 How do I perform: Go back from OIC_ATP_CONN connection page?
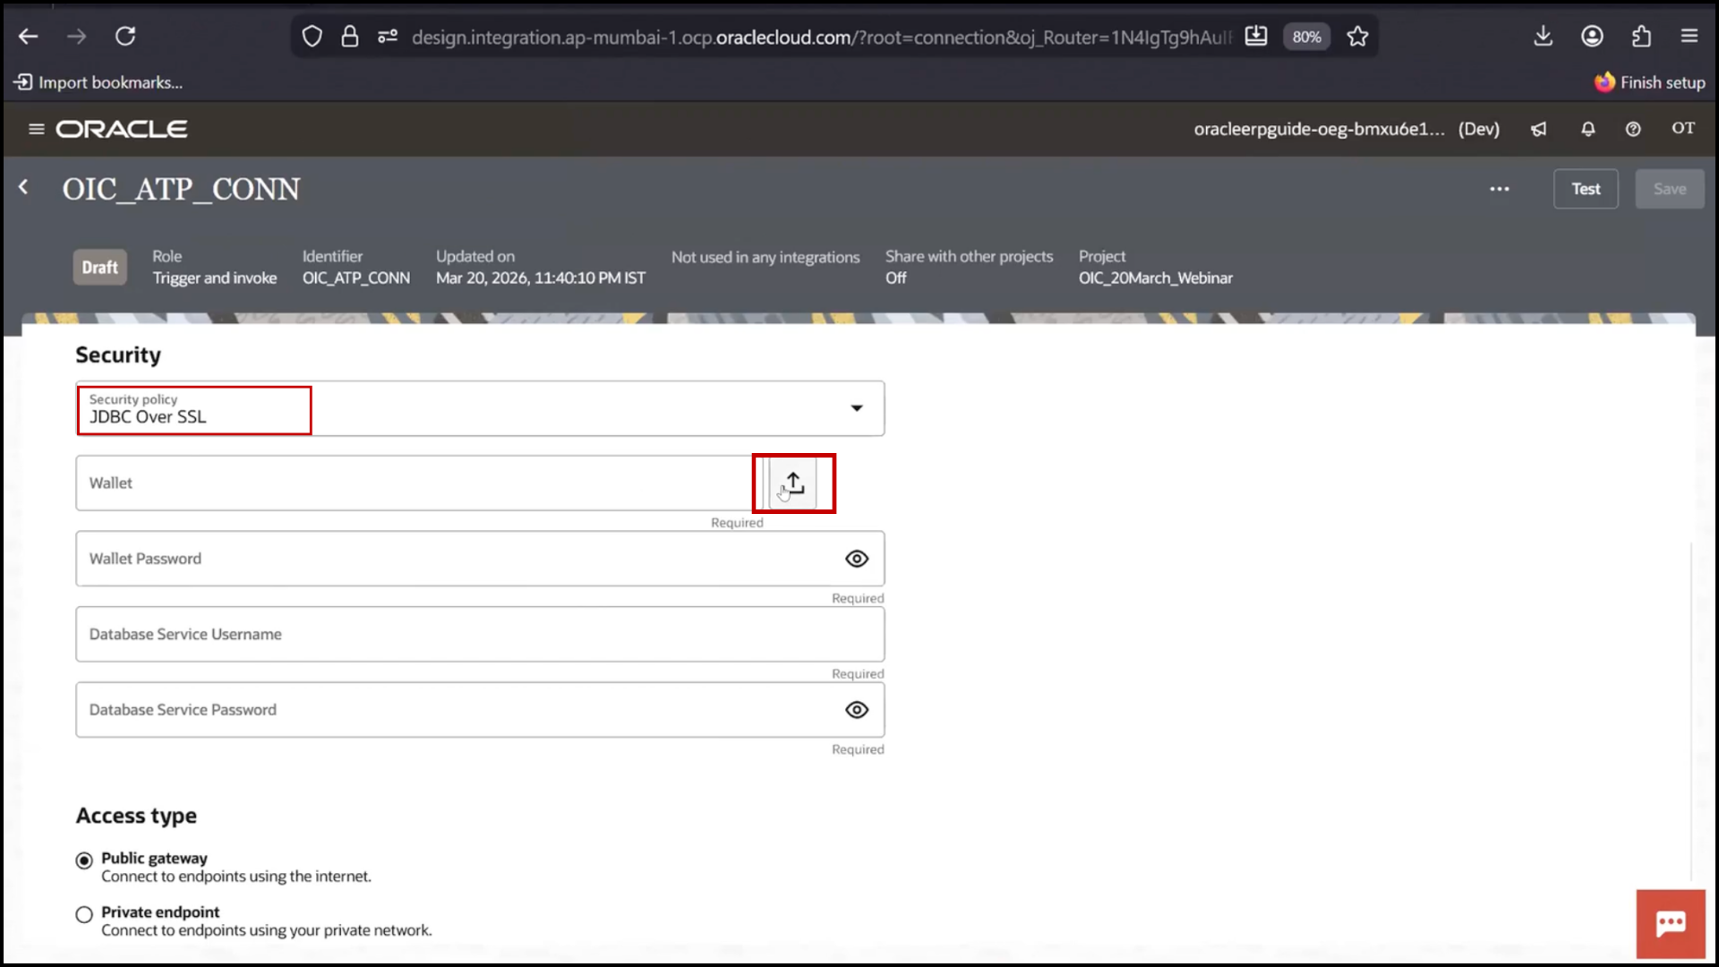click(x=24, y=187)
